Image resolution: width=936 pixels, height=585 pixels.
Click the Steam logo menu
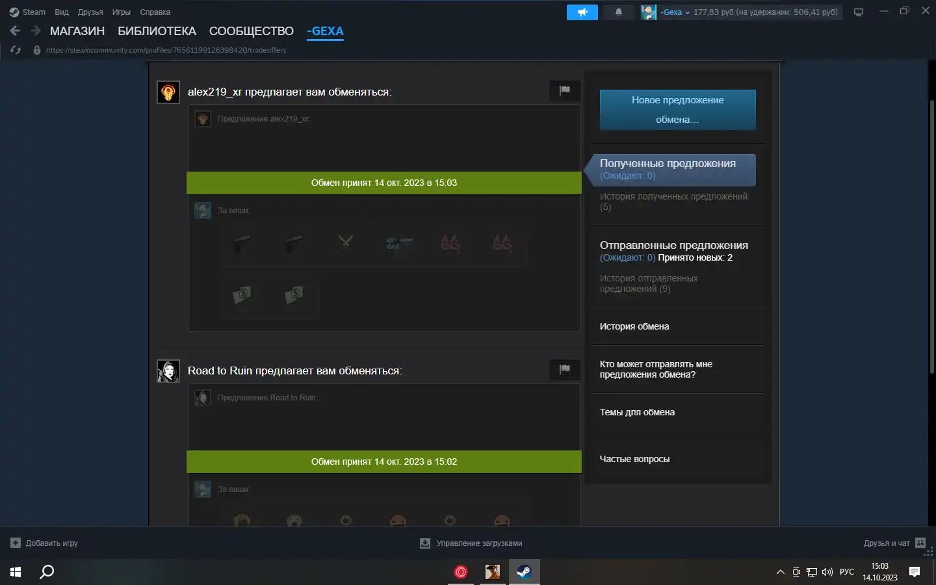click(27, 12)
